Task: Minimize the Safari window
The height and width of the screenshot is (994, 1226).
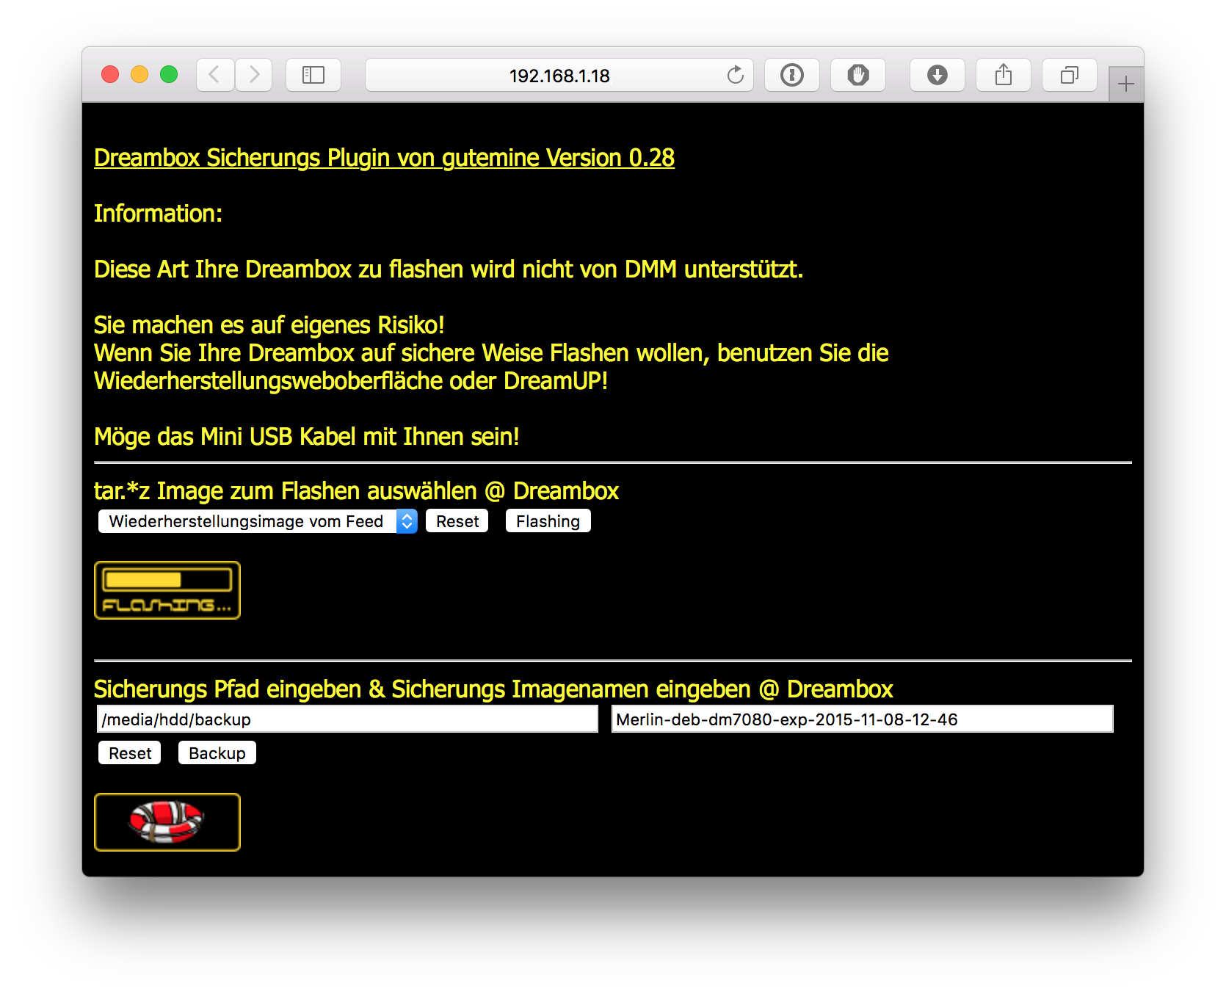Action: (x=139, y=74)
